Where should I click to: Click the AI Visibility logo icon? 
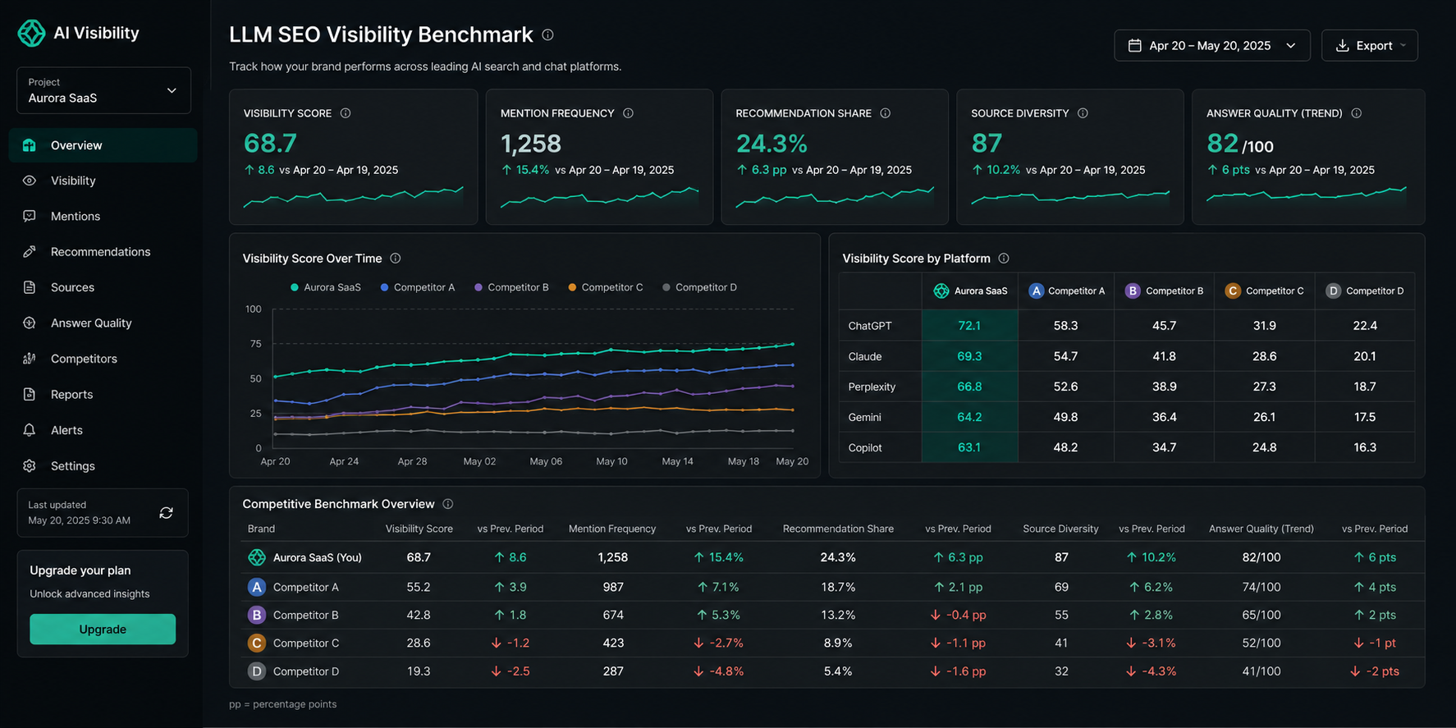coord(31,33)
